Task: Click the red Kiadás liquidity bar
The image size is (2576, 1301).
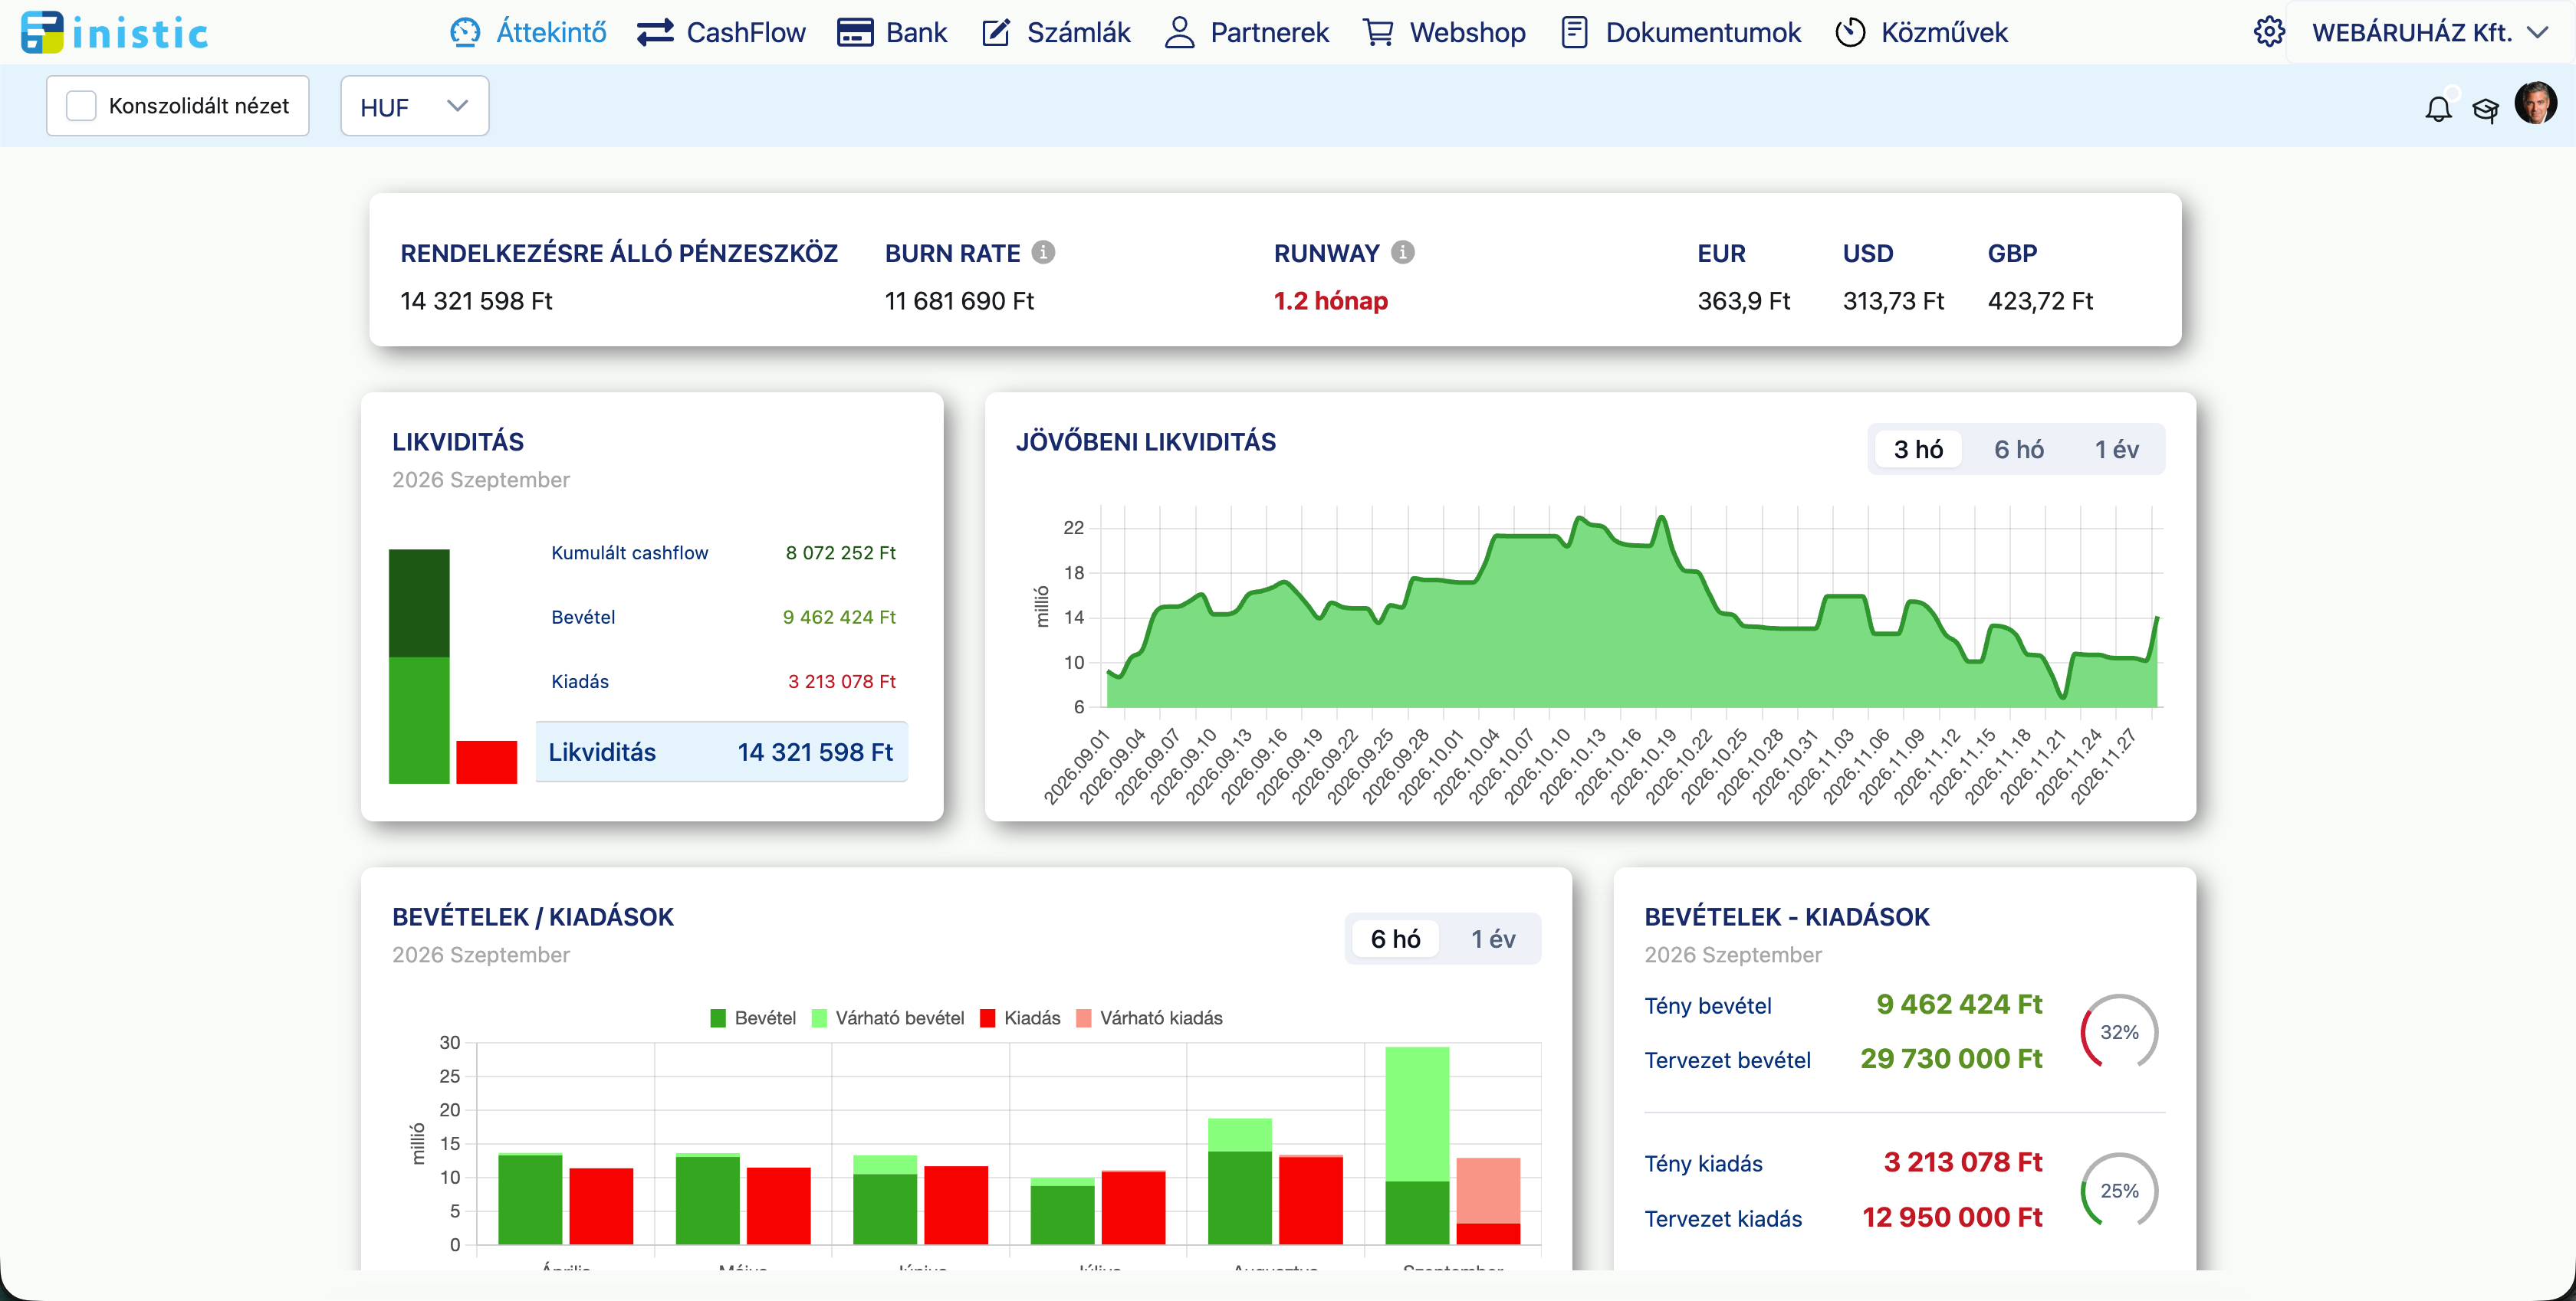Action: pyautogui.click(x=486, y=762)
